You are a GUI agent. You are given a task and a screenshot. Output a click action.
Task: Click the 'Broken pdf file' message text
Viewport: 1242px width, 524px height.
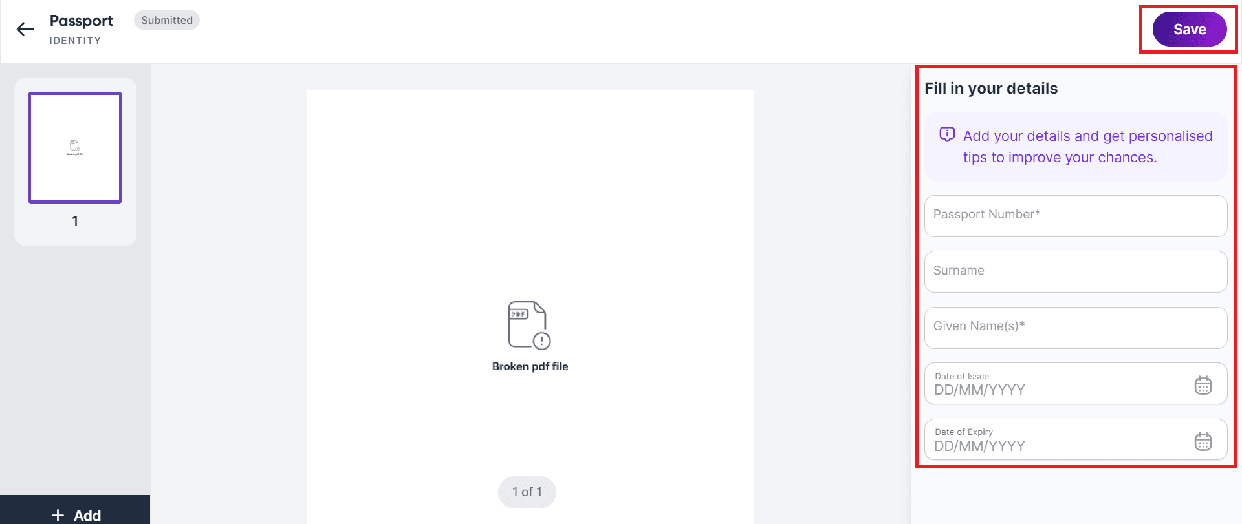[530, 366]
